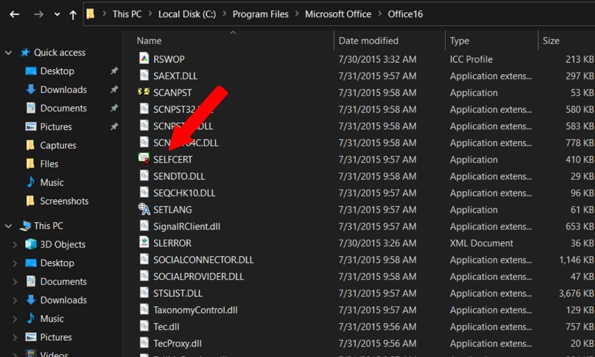Sort the list by Type column
Viewport: 595px width, 357px height.
[x=459, y=41]
